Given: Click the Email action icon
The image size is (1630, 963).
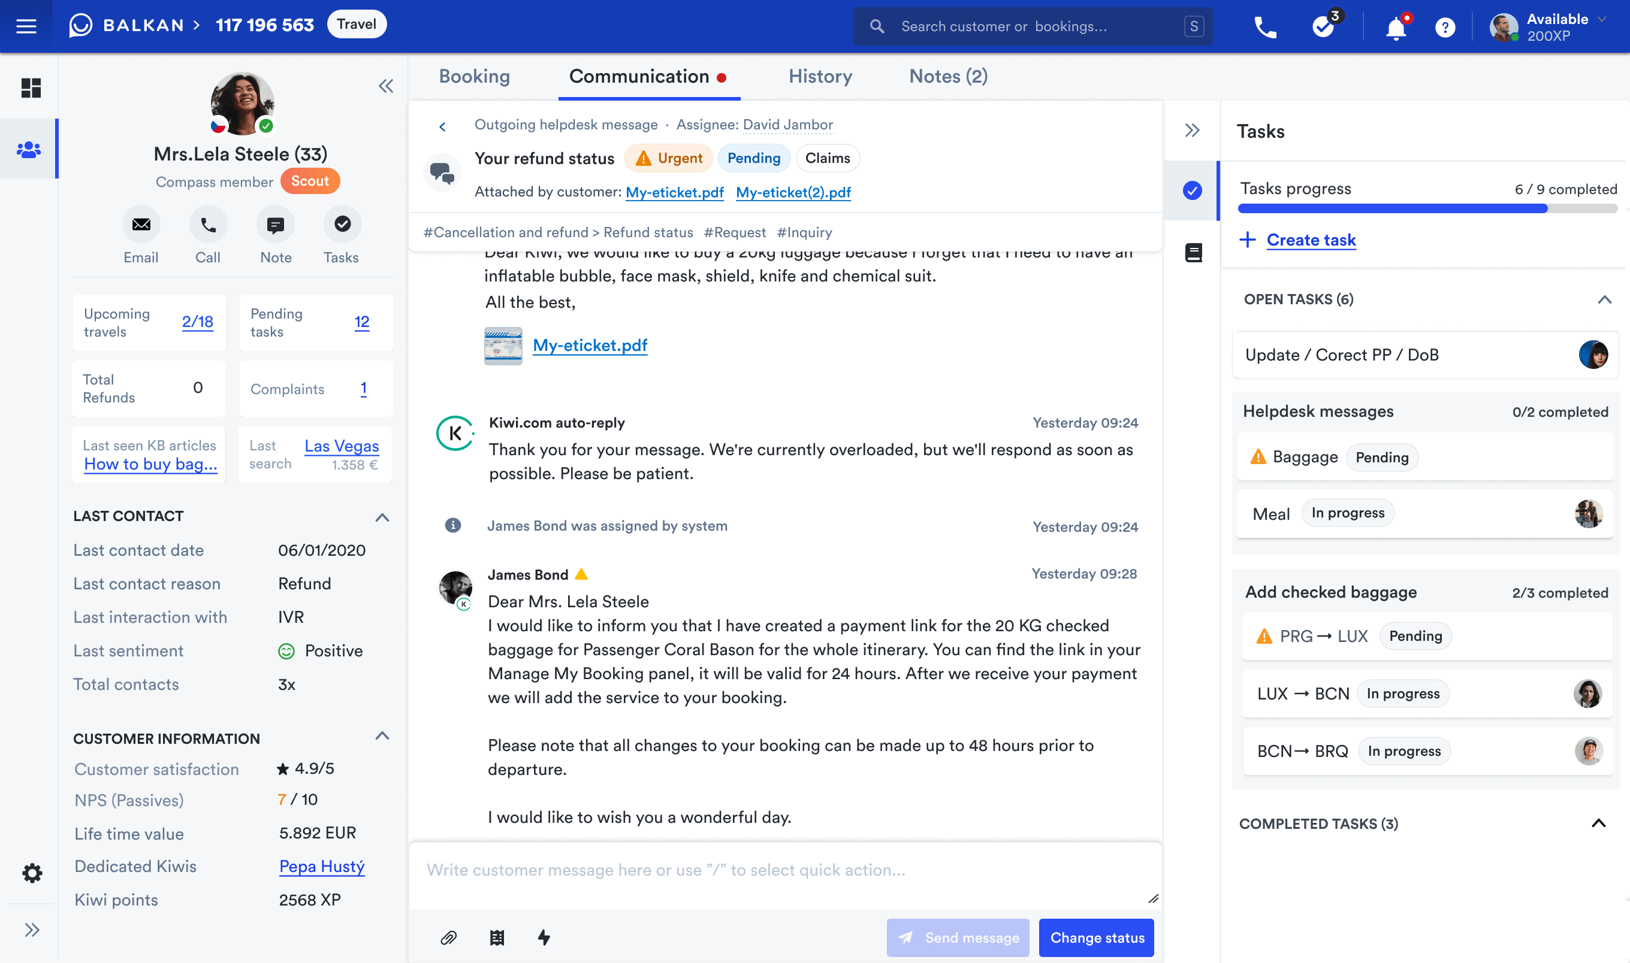Looking at the screenshot, I should 141,225.
